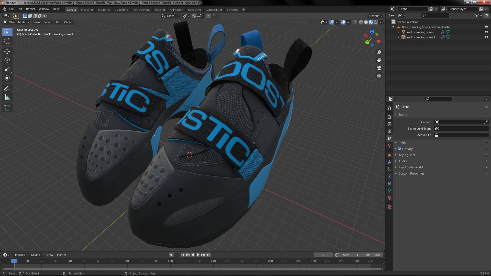Open the View Layer properties tab

point(389,131)
